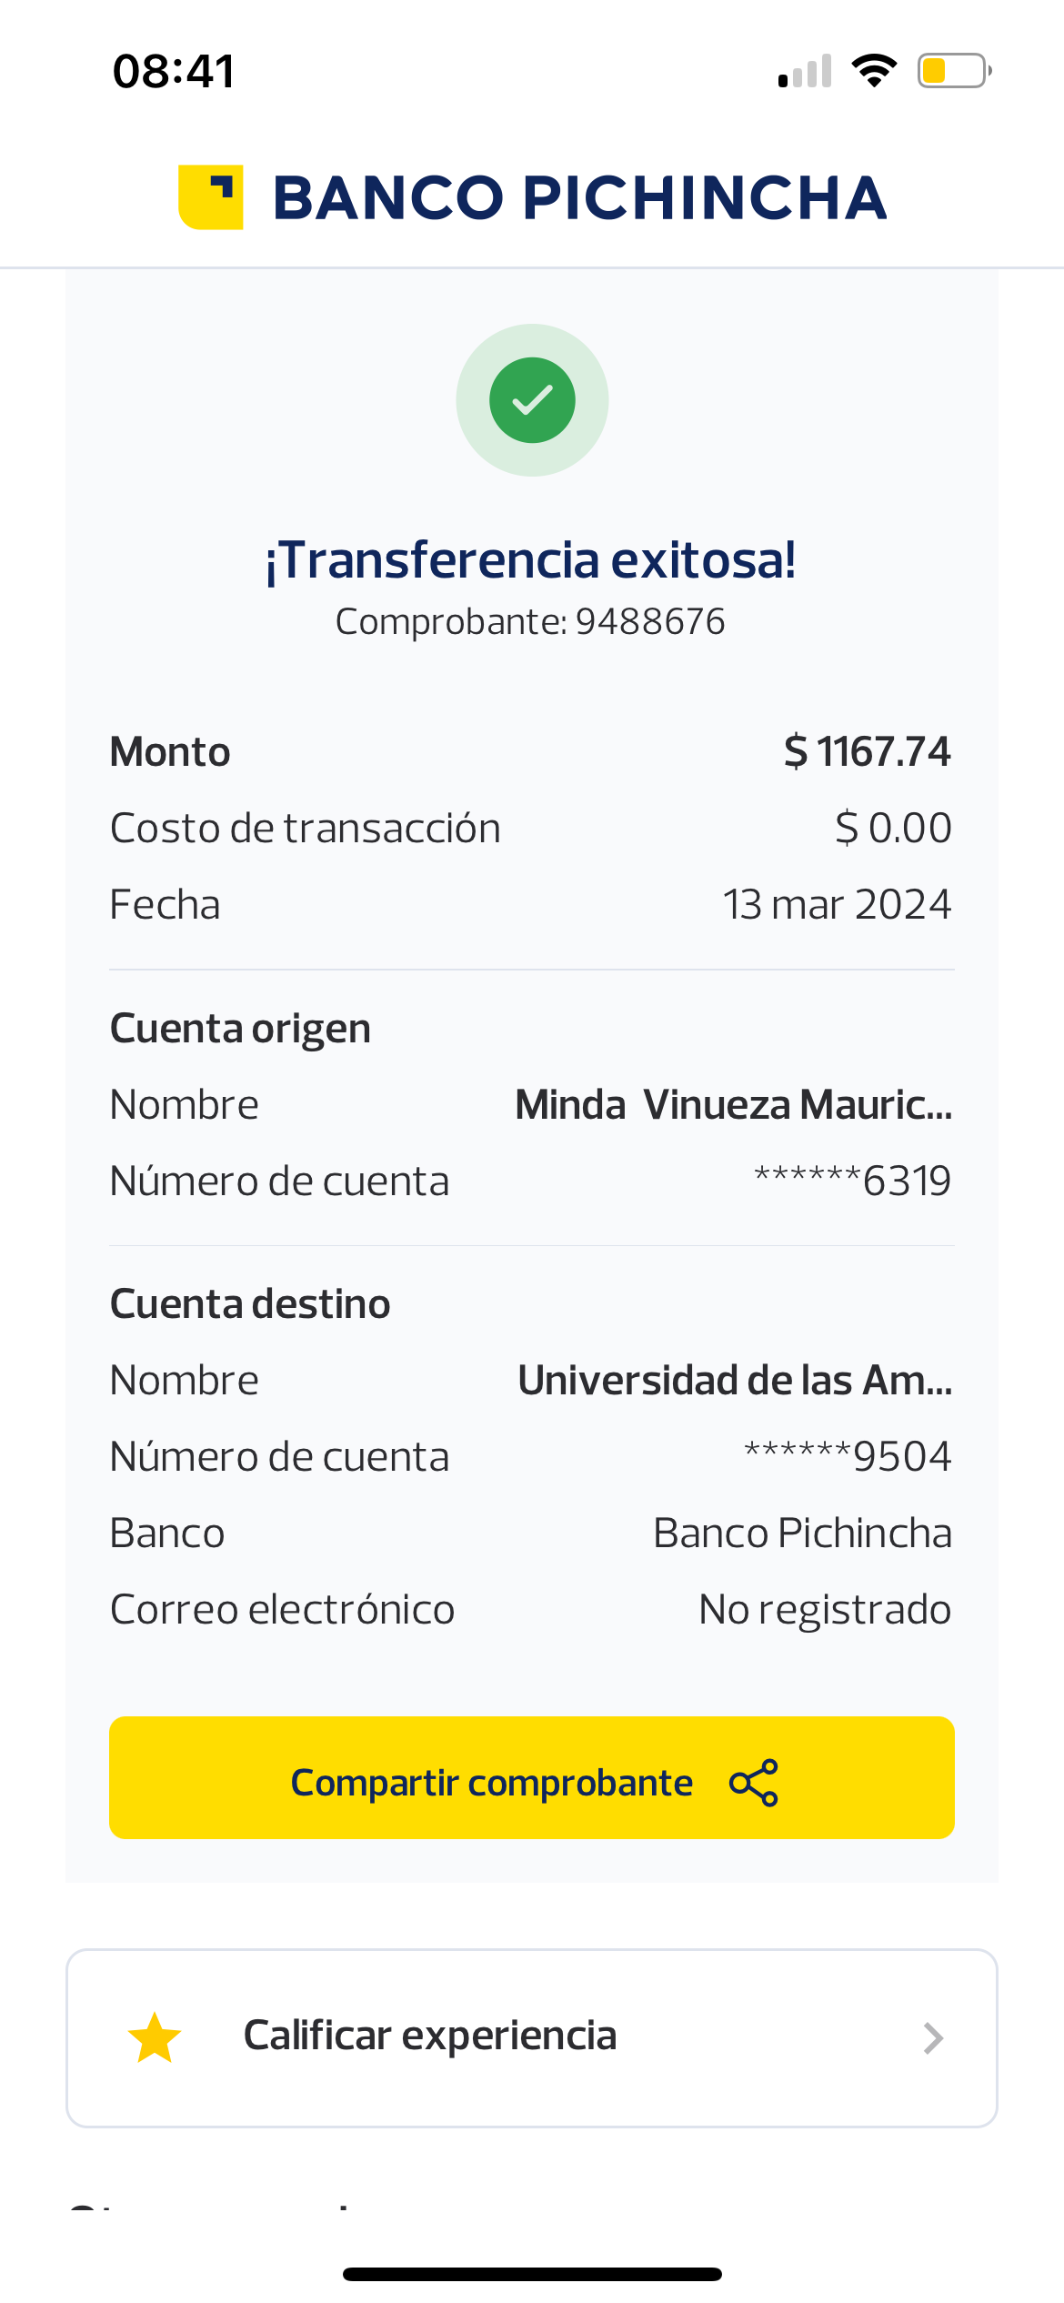Tap the Comprobante number 9488676
The image size is (1064, 2303).
[649, 622]
